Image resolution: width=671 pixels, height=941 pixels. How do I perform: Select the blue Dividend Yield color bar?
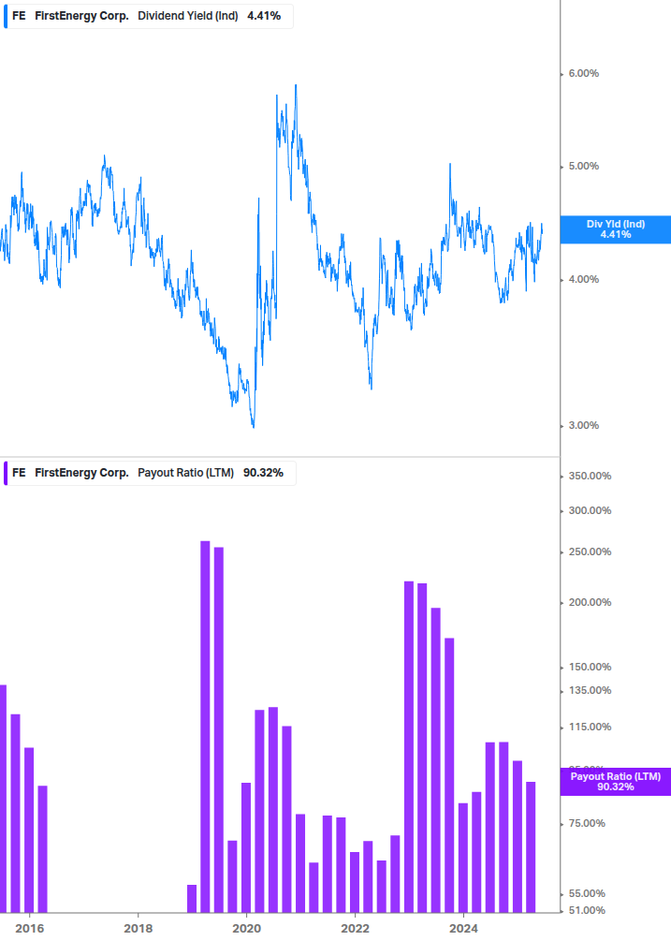6,16
